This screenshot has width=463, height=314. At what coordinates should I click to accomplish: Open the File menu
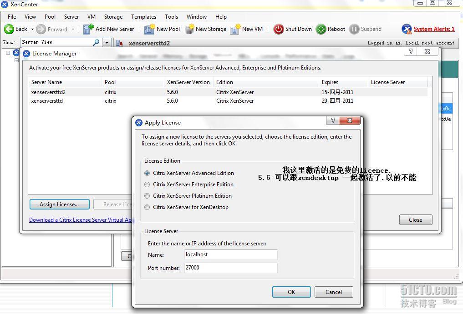pyautogui.click(x=12, y=17)
